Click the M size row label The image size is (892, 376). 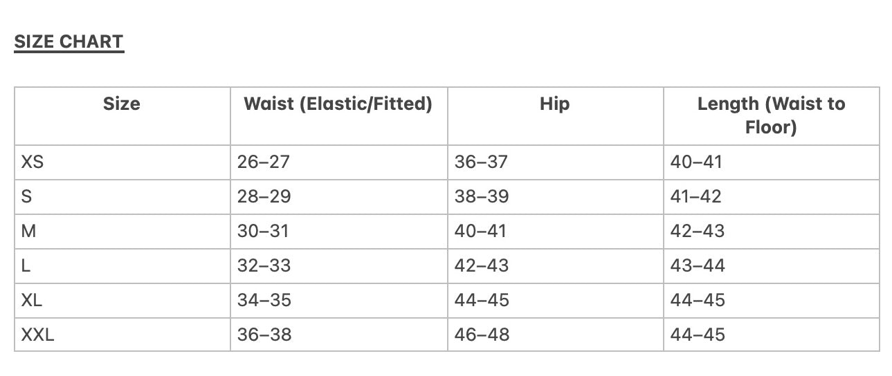point(28,231)
